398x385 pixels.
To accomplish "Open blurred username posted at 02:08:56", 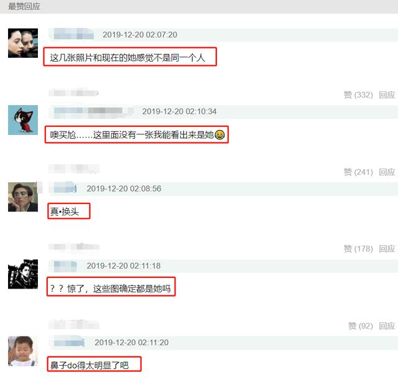I will click(65, 188).
